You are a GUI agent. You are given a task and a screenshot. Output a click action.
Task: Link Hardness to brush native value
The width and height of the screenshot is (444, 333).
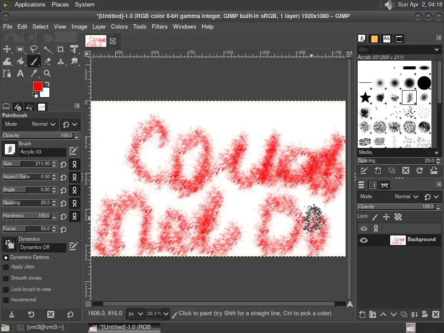click(75, 216)
